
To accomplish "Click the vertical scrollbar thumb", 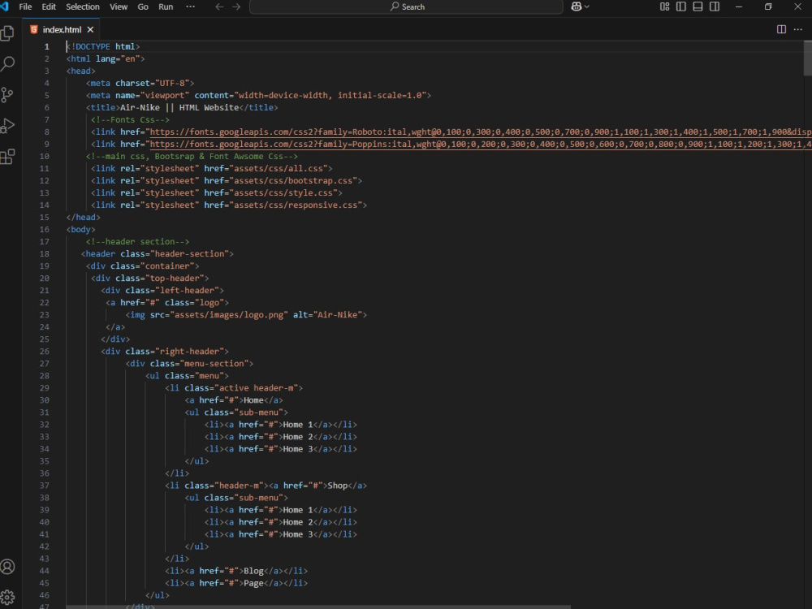I will (807, 58).
